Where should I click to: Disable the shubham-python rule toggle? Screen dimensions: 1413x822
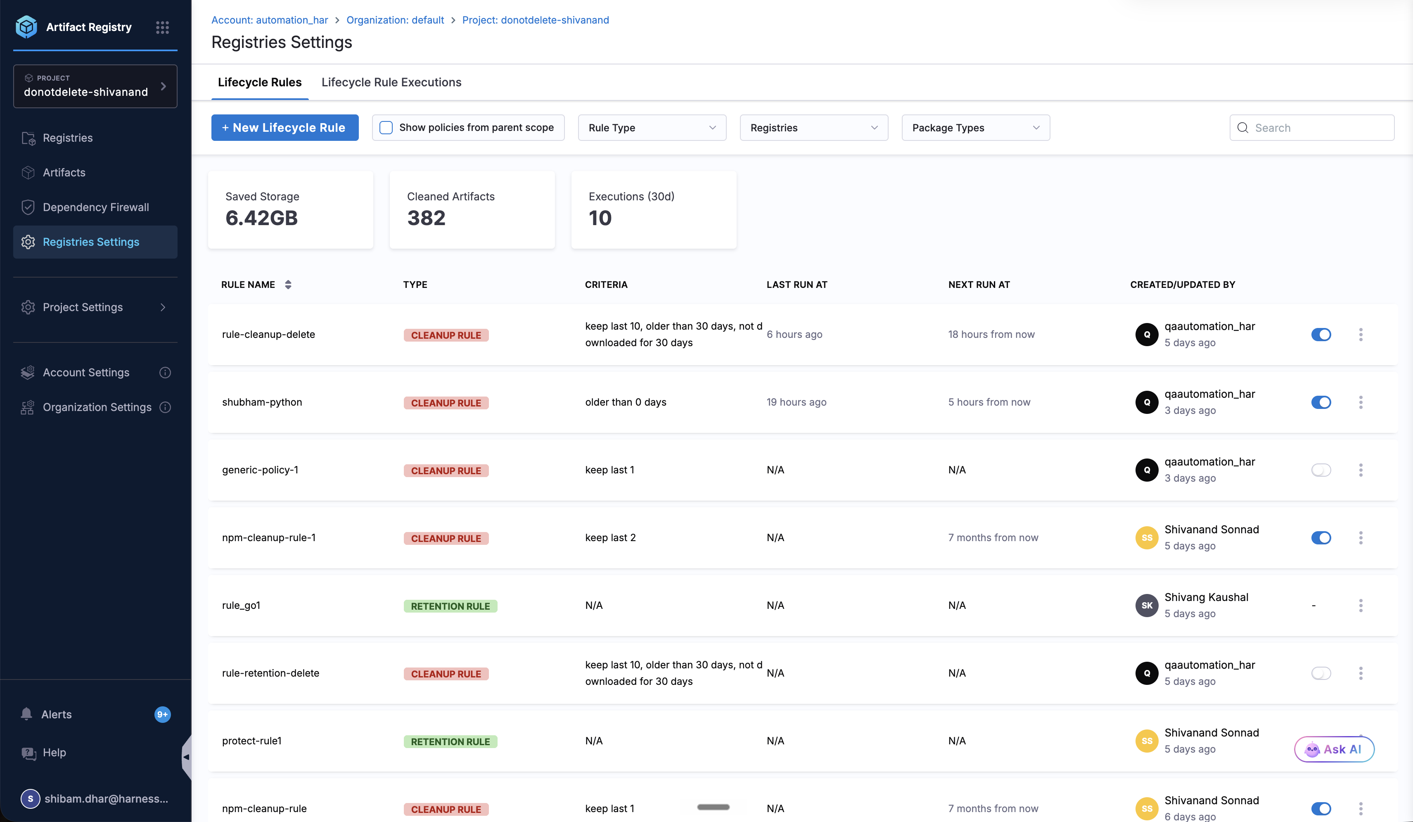(1321, 402)
